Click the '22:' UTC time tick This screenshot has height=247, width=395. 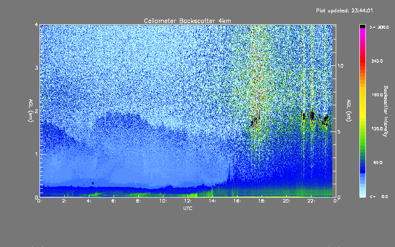coord(311,201)
